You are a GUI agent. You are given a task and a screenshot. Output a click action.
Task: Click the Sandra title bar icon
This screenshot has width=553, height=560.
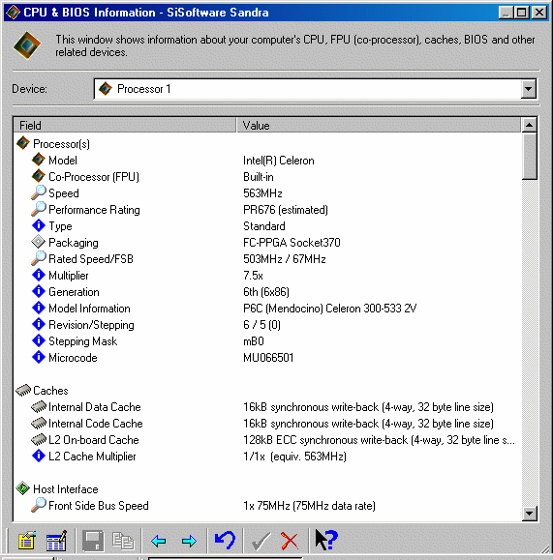[x=13, y=13]
